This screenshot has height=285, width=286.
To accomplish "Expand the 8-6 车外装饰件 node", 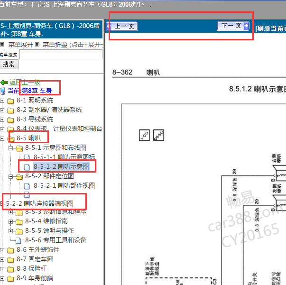I will click(2, 250).
